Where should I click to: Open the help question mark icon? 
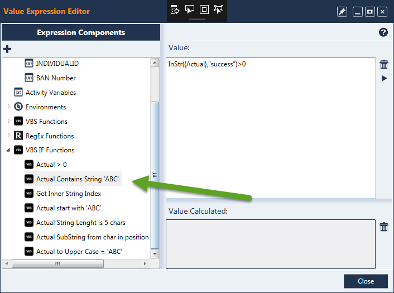click(383, 32)
